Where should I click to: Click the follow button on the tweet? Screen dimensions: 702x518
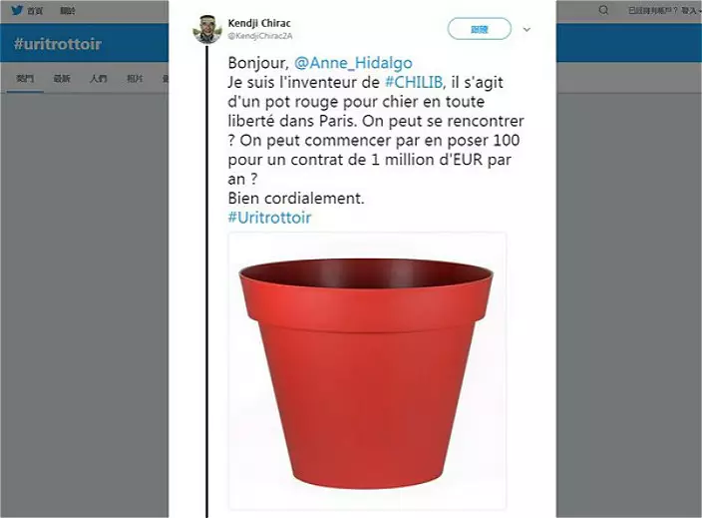tap(480, 29)
